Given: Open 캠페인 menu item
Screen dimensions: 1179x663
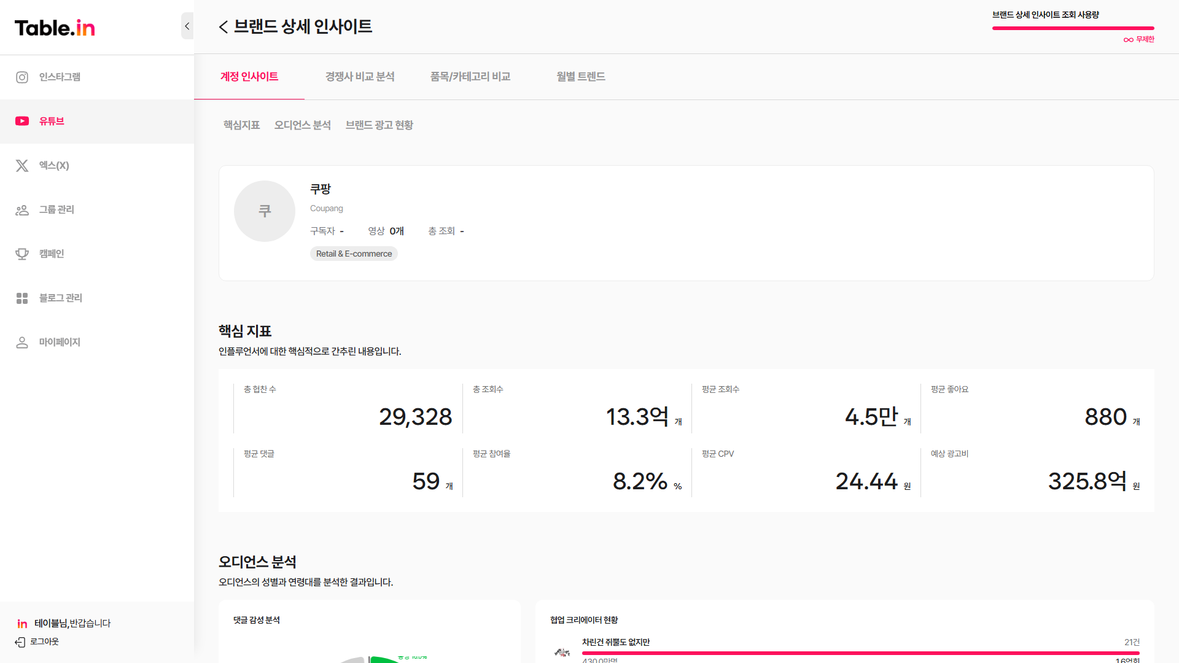Looking at the screenshot, I should (97, 254).
